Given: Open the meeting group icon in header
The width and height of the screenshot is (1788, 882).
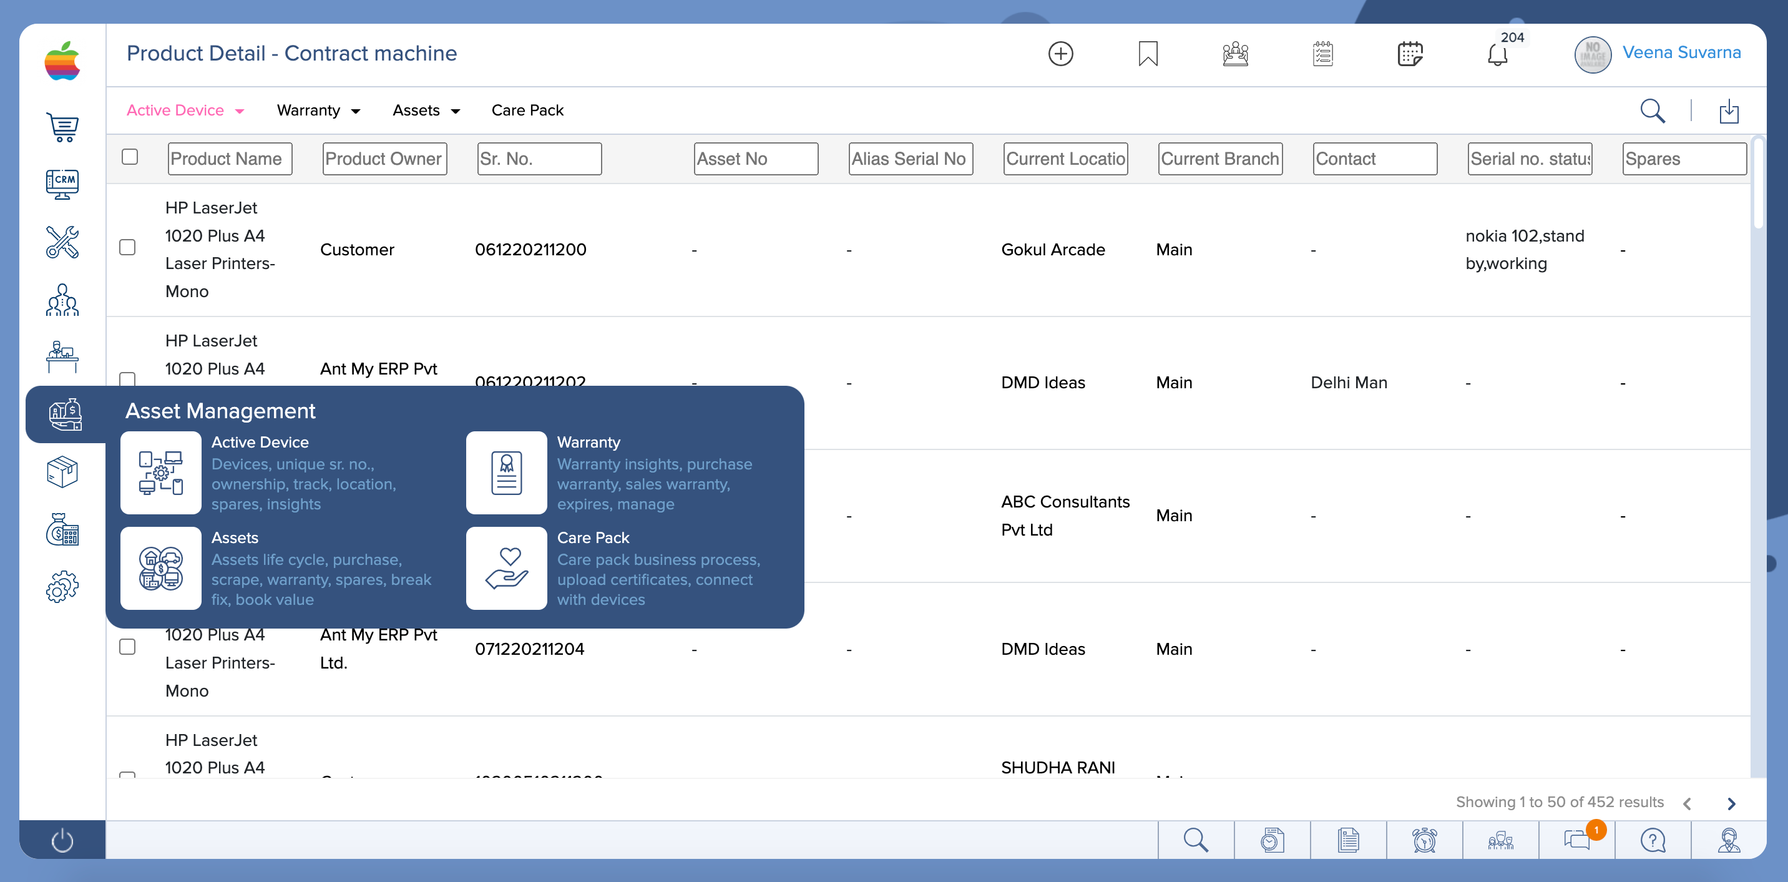Looking at the screenshot, I should point(1236,54).
